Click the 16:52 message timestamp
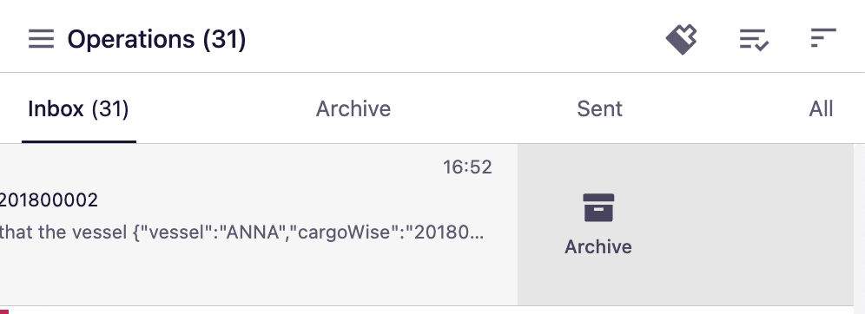This screenshot has width=865, height=314. click(467, 167)
